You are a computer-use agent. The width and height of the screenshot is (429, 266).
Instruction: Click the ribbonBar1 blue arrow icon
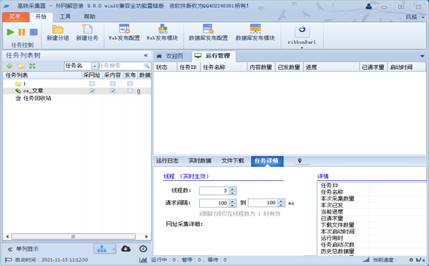click(x=302, y=30)
